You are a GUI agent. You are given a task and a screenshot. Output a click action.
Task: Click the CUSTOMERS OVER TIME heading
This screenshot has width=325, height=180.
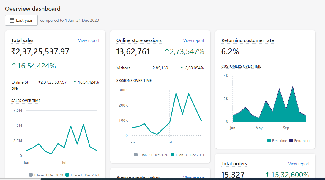(x=241, y=66)
